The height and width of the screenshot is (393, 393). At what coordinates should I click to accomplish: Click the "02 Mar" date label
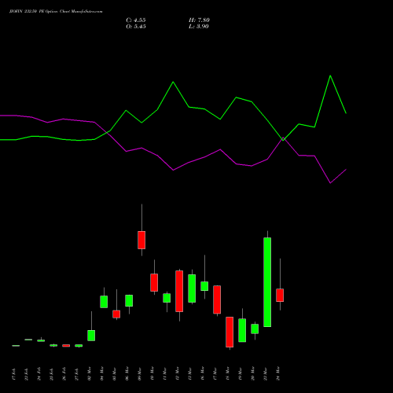pyautogui.click(x=90, y=373)
